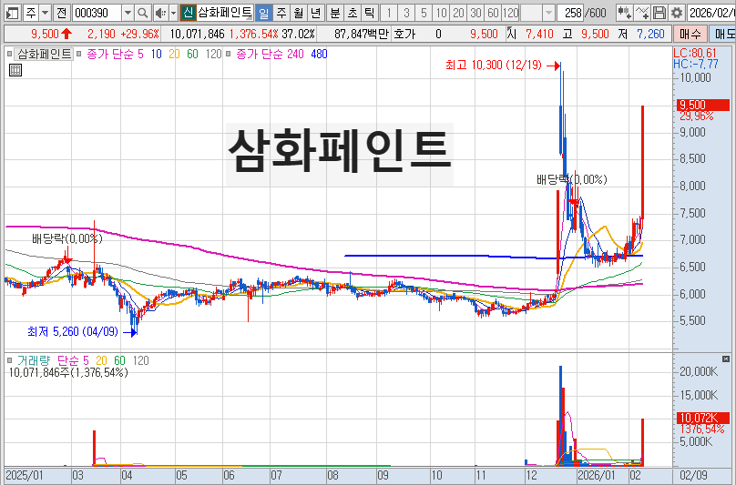Screen dimensions: 736x485
Task: Click the 02/09 date axis label
Action: [x=693, y=475]
